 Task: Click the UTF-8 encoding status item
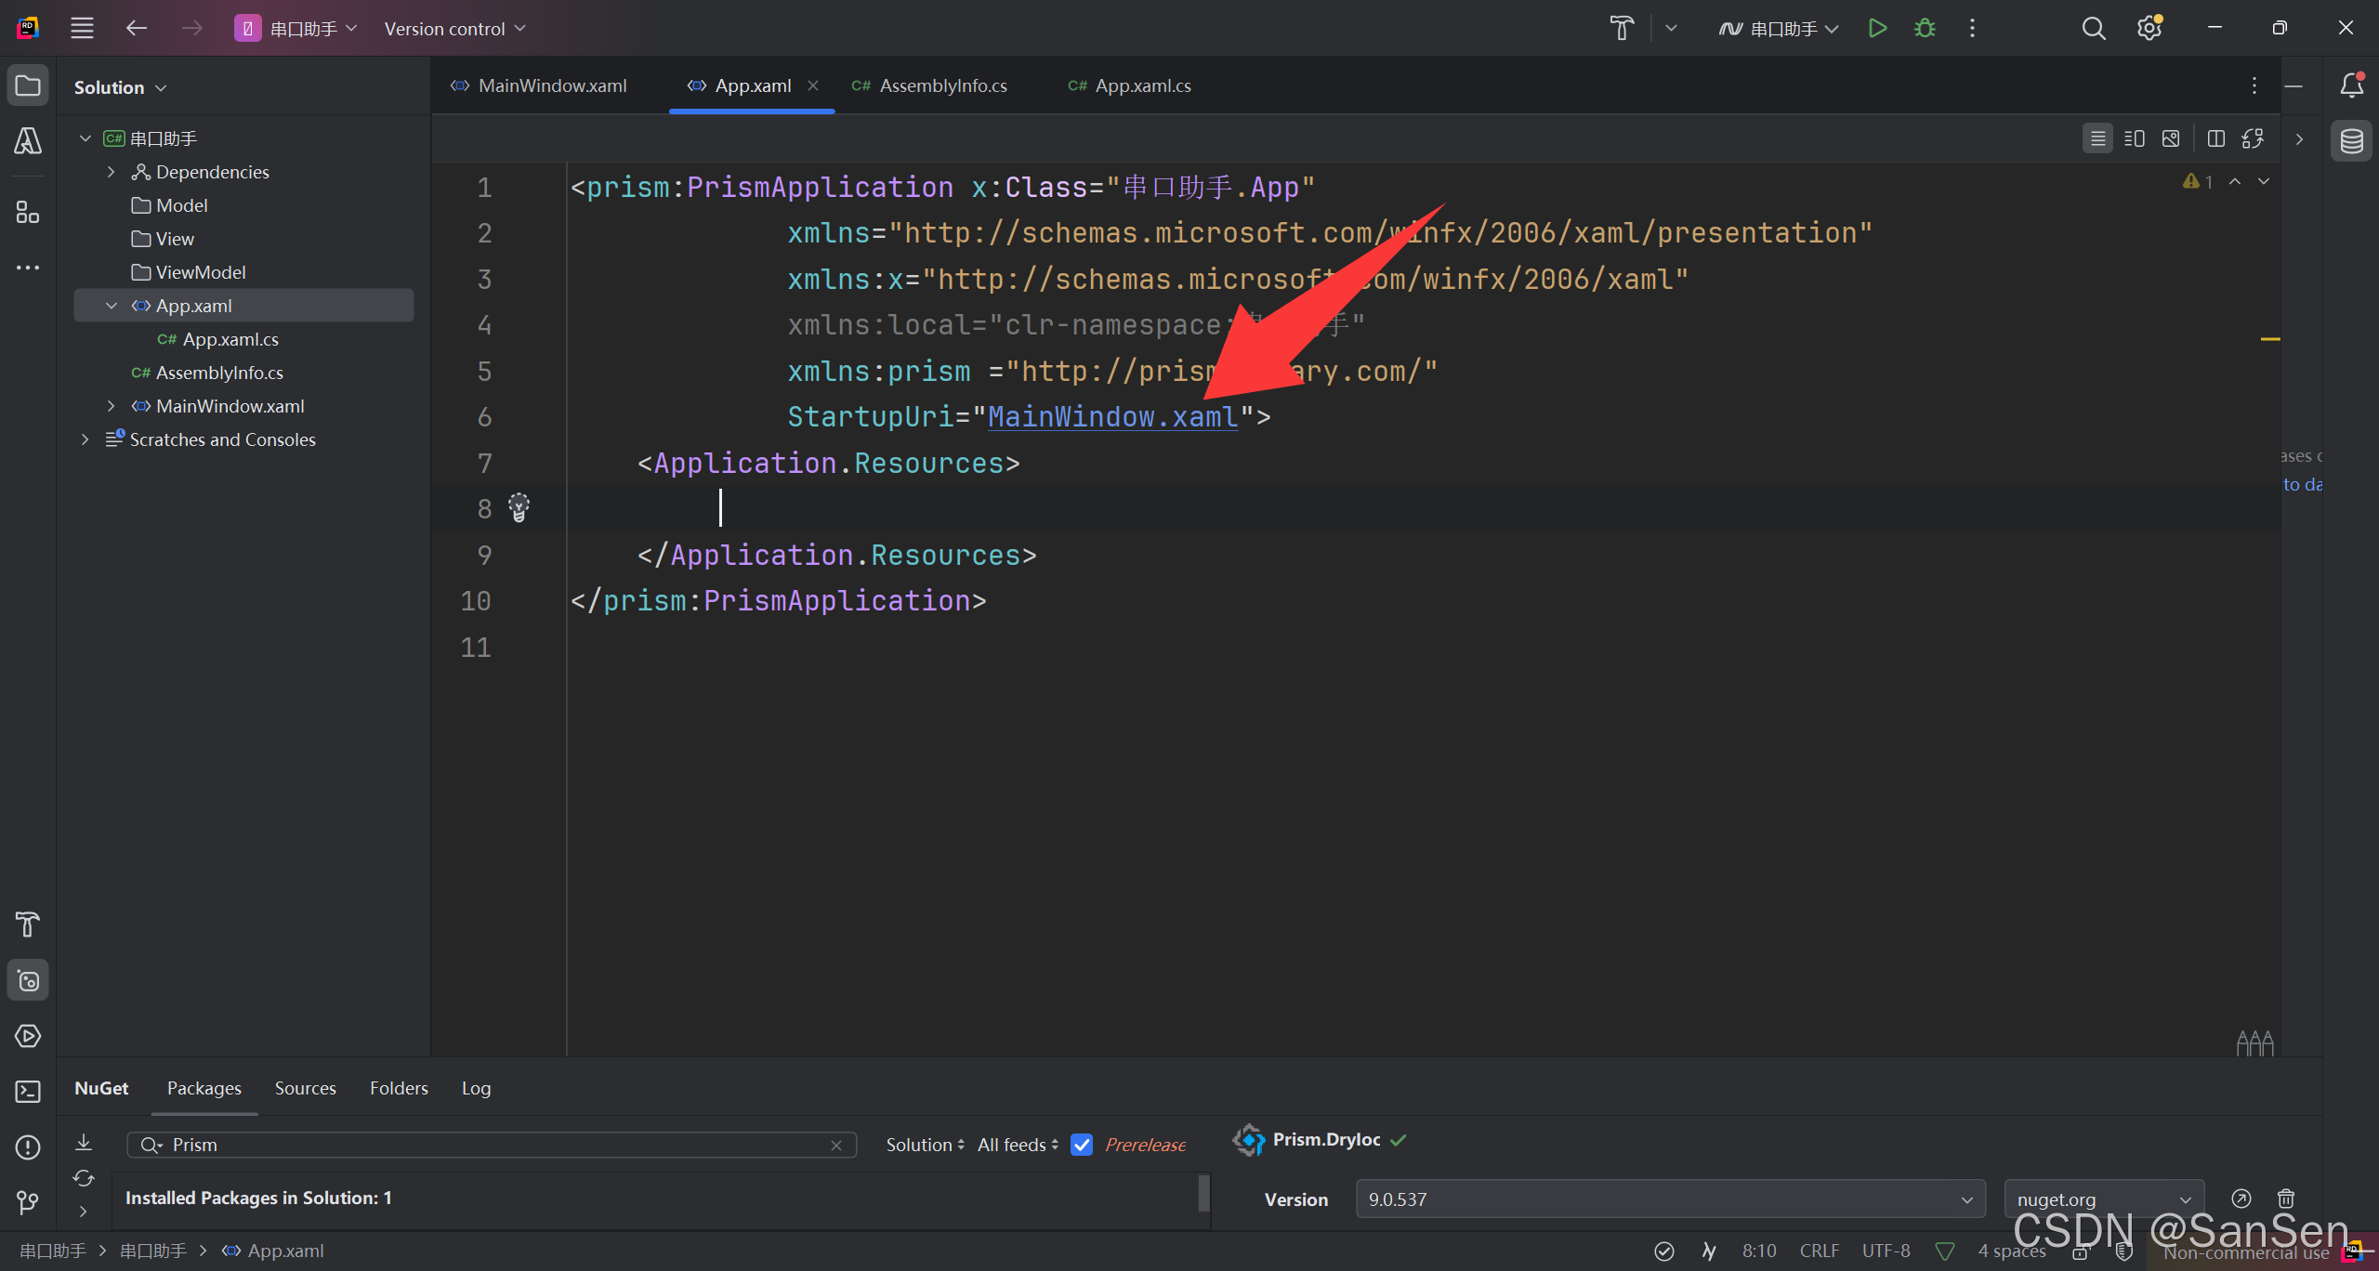pyautogui.click(x=1886, y=1251)
